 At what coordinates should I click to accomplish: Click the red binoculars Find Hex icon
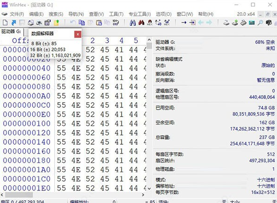pyautogui.click(x=141, y=22)
